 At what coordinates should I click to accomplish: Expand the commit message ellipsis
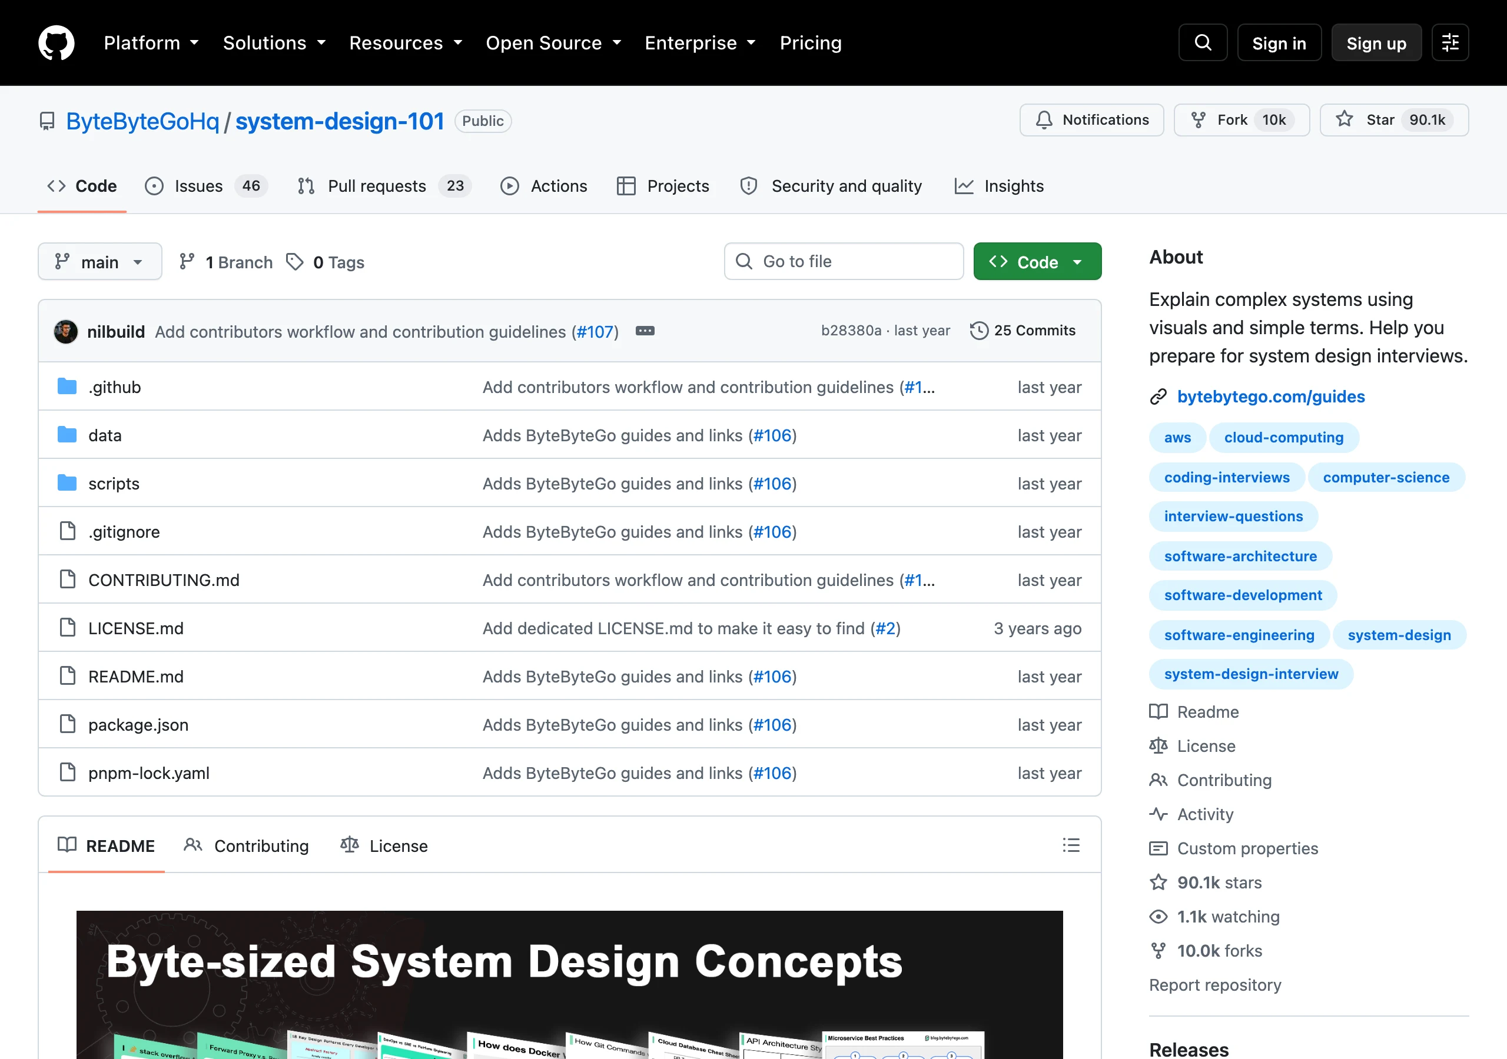[645, 331]
